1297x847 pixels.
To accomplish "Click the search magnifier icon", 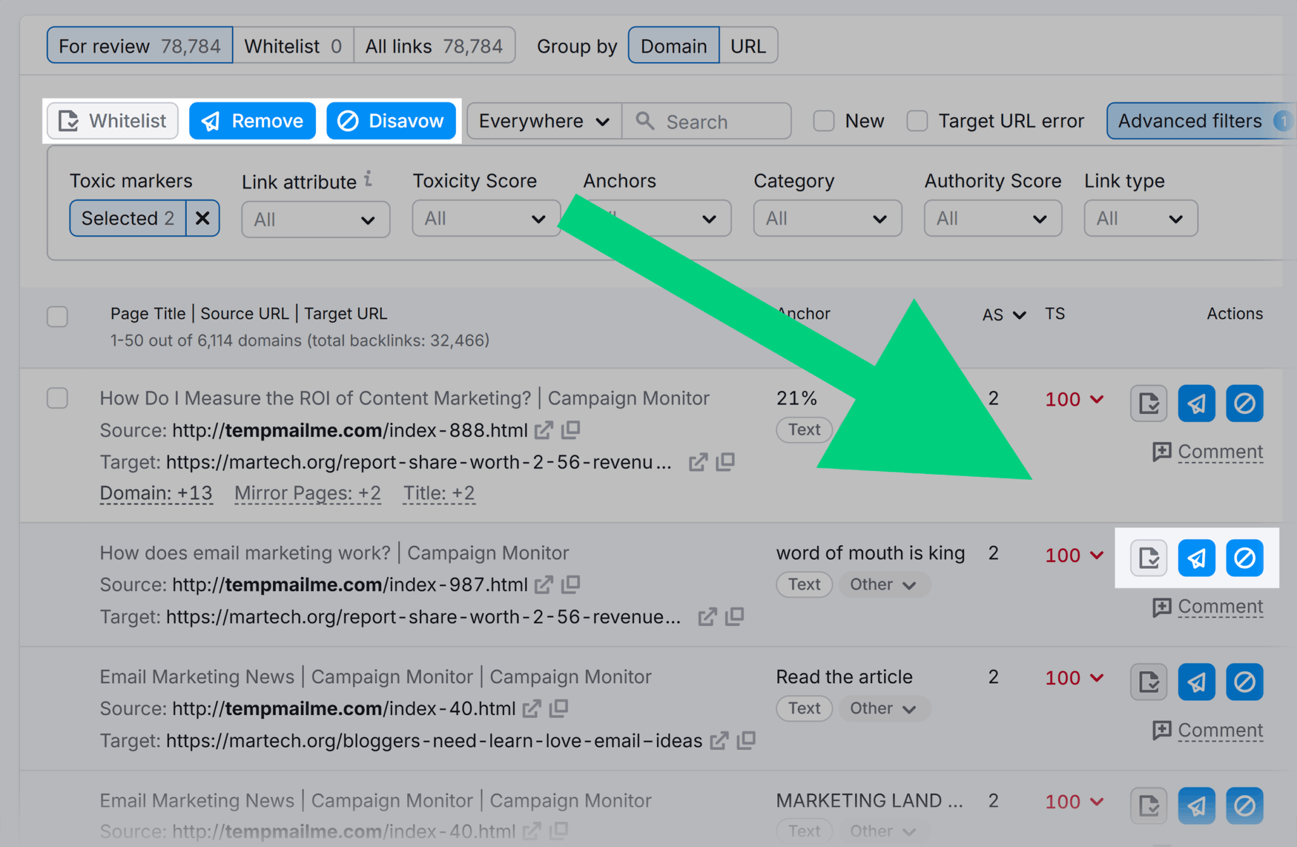I will pos(645,121).
